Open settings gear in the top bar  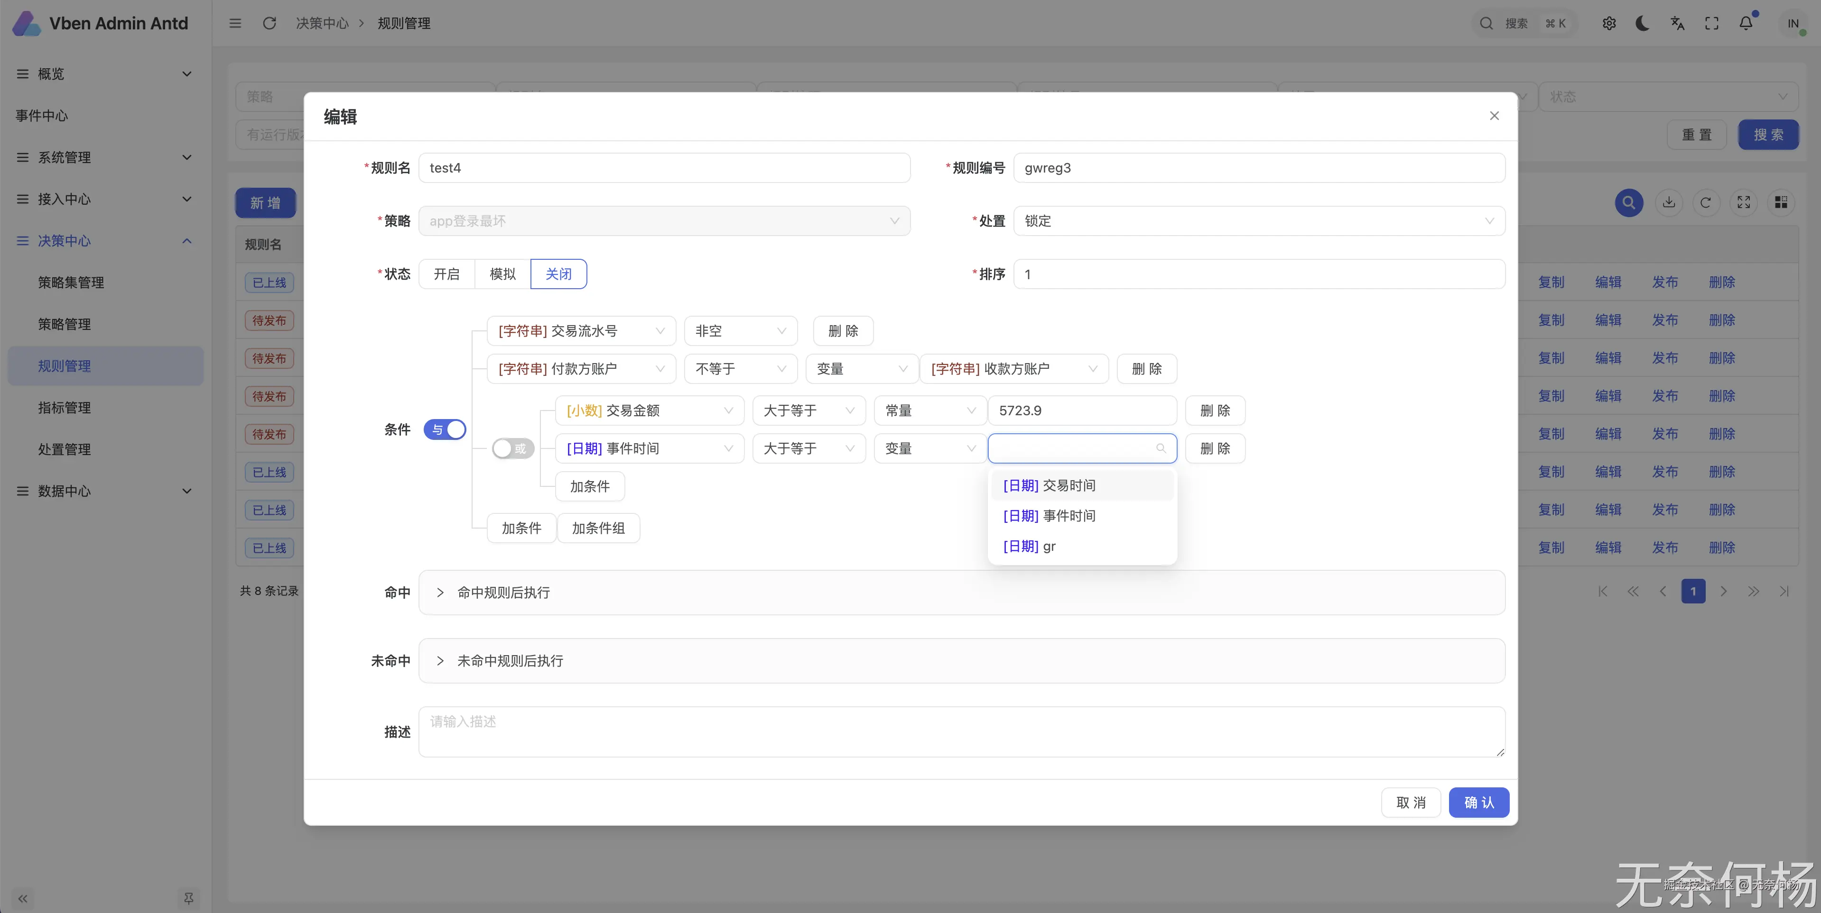pos(1609,23)
